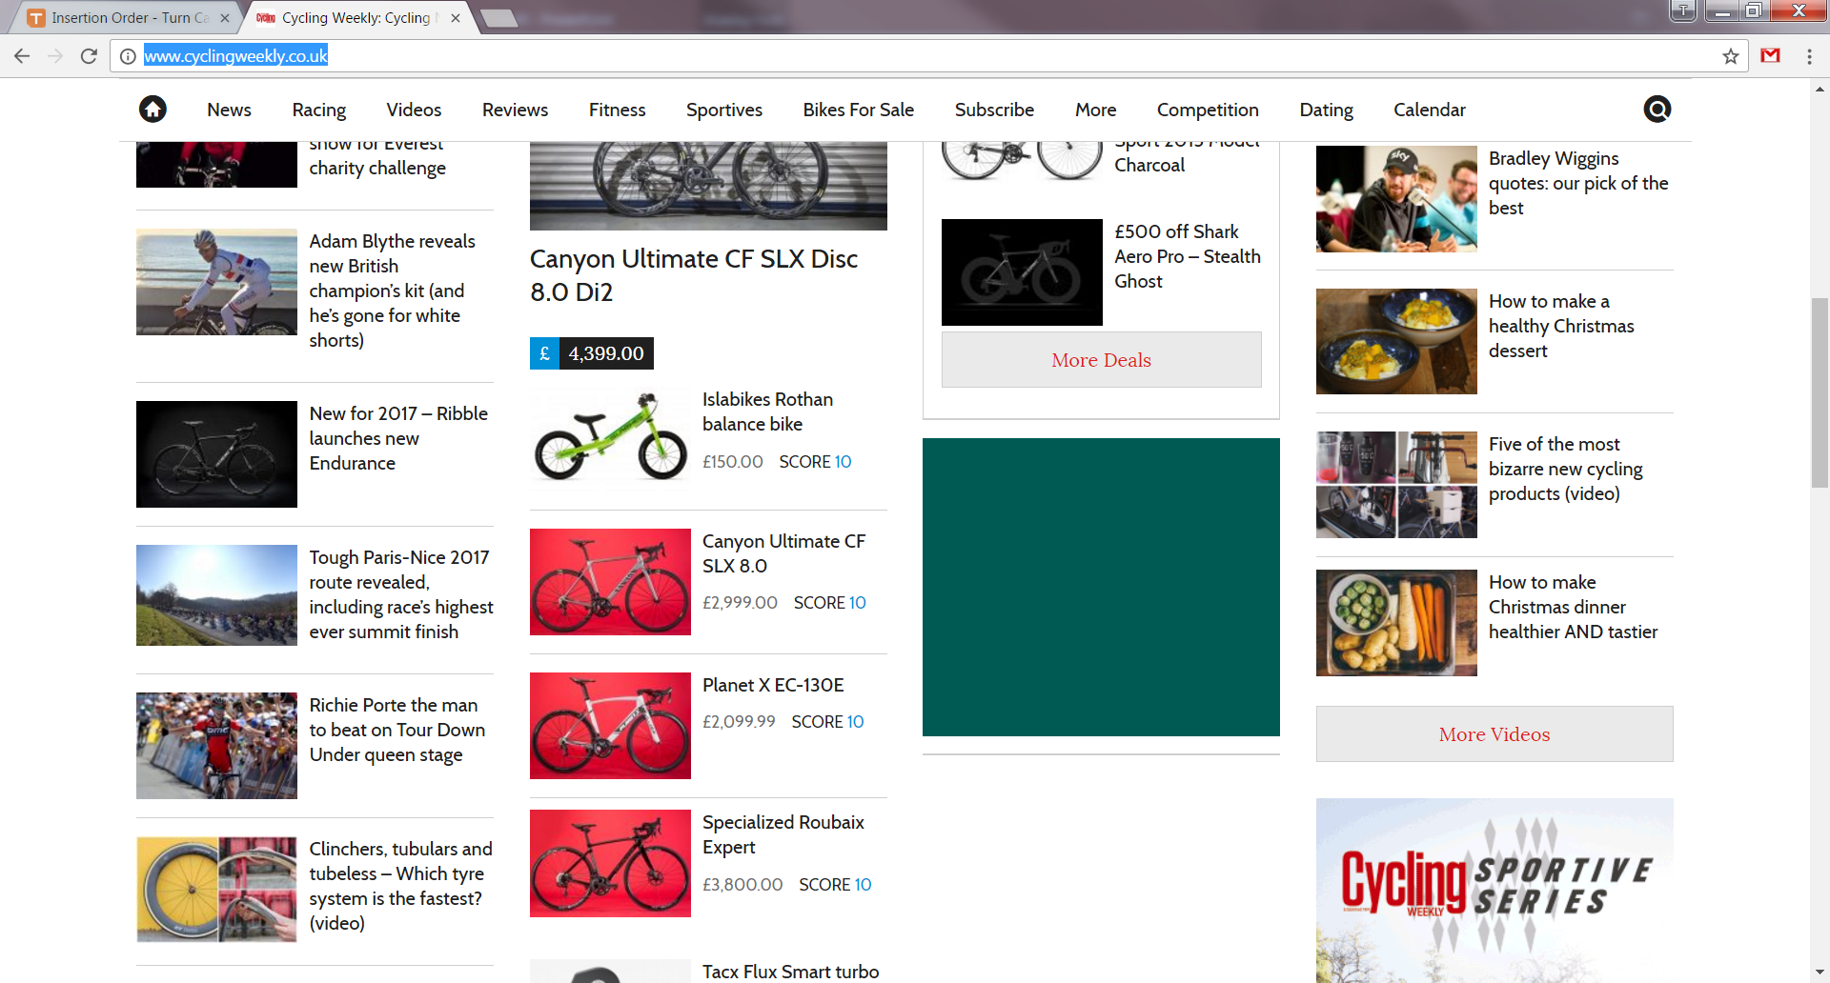This screenshot has height=983, width=1830.
Task: Open £500 off Shark Aero Pro deal
Action: [1187, 256]
